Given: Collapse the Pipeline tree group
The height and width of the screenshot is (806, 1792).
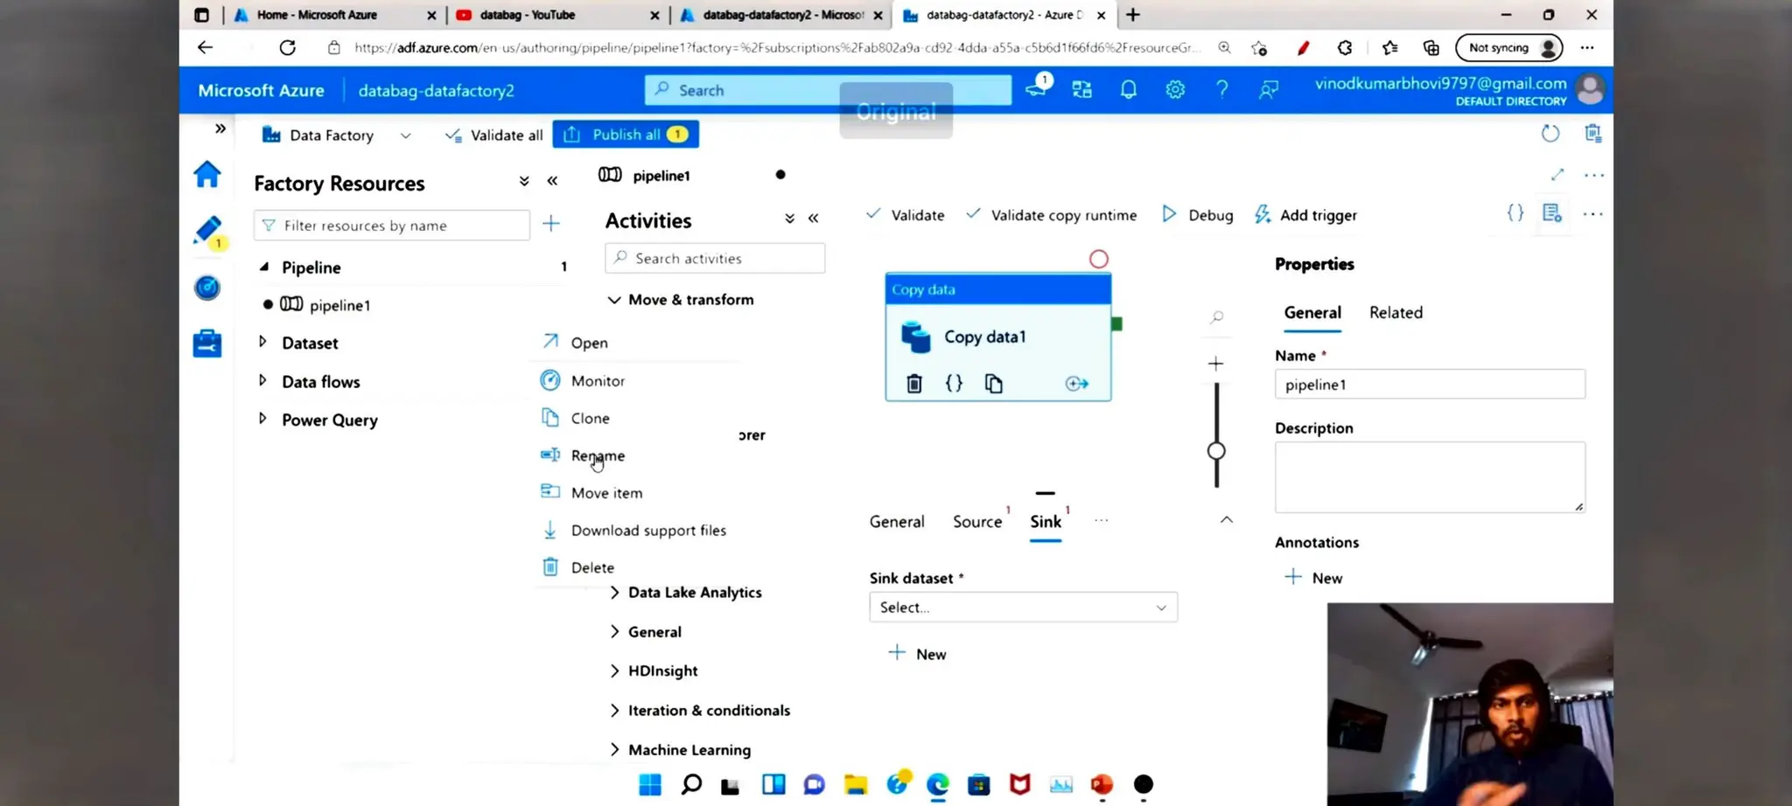Looking at the screenshot, I should coord(263,268).
